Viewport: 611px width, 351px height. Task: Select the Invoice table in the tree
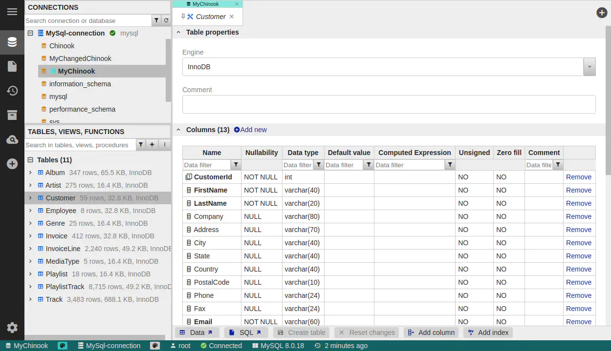point(57,236)
